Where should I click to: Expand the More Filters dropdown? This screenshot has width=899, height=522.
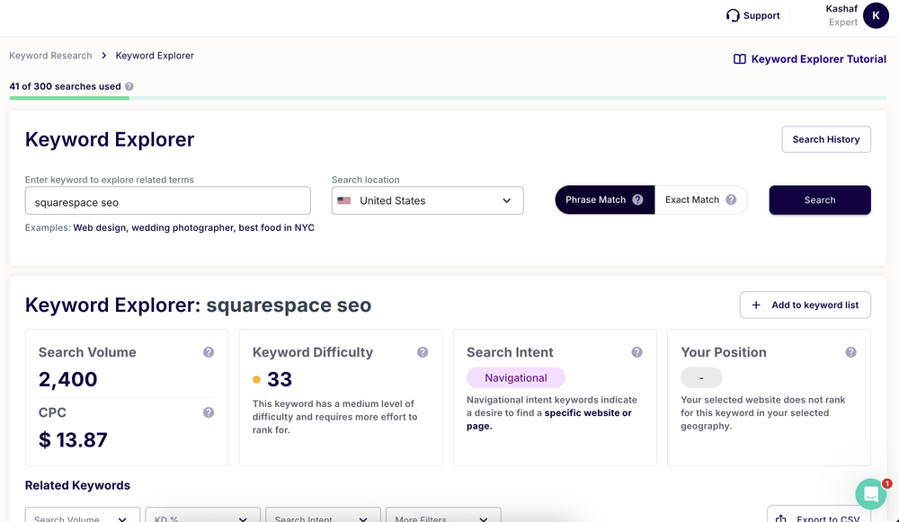[444, 515]
